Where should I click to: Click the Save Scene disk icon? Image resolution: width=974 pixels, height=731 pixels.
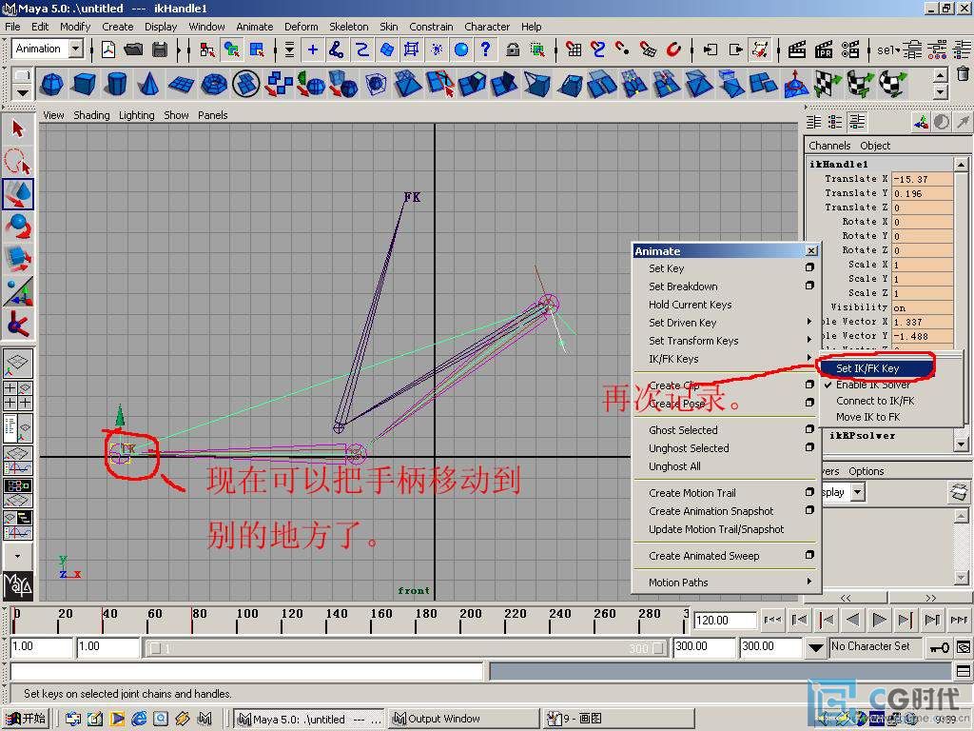point(160,49)
